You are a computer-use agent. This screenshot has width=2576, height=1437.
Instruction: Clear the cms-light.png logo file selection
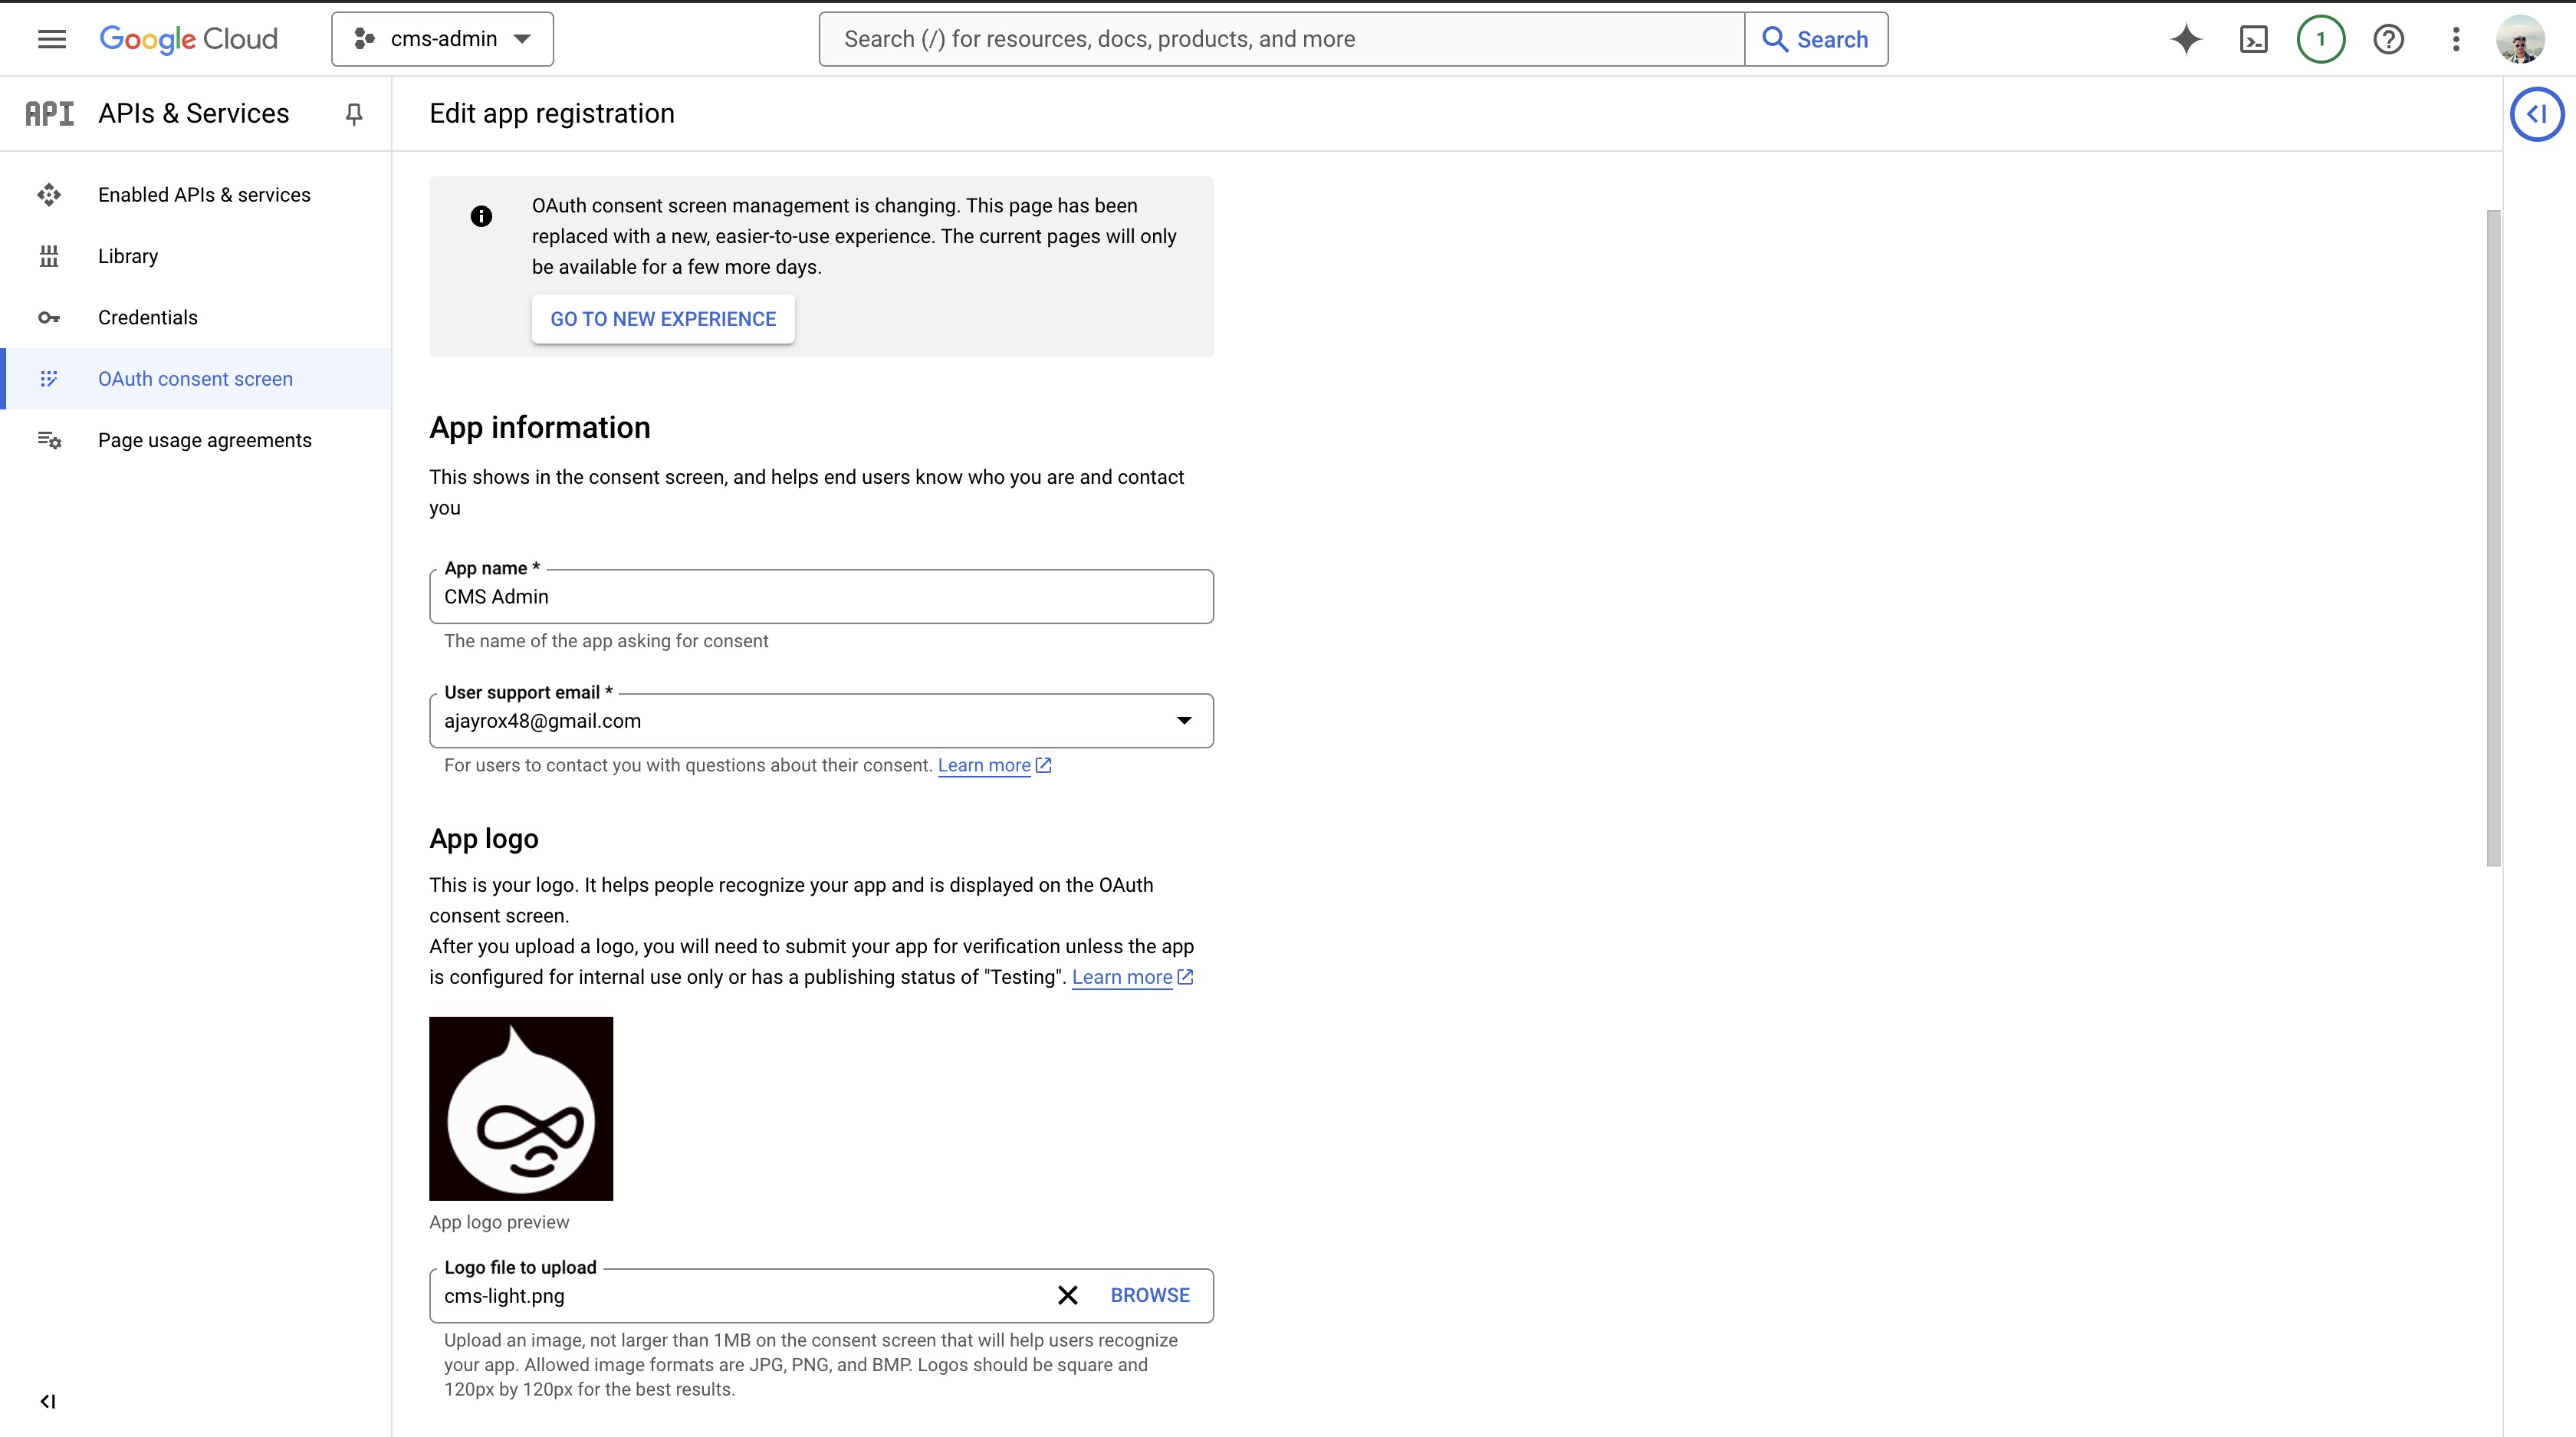[x=1067, y=1294]
